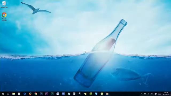The image size is (171, 96).
Task: Open the Calculator taskbar icon
Action: click(74, 94)
